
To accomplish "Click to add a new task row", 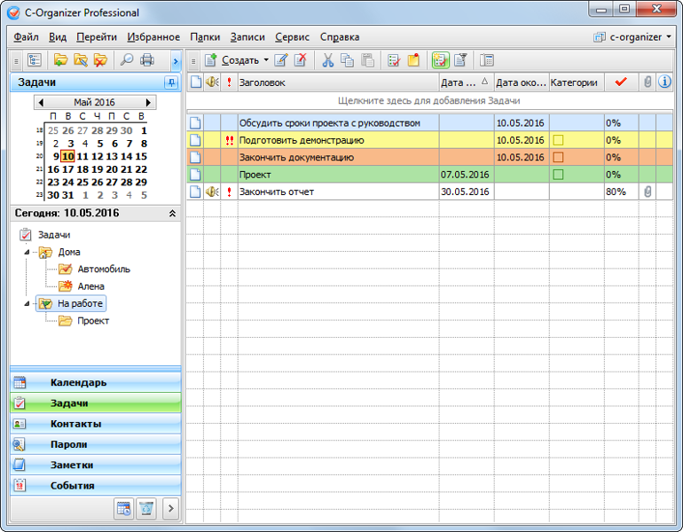I will click(429, 101).
